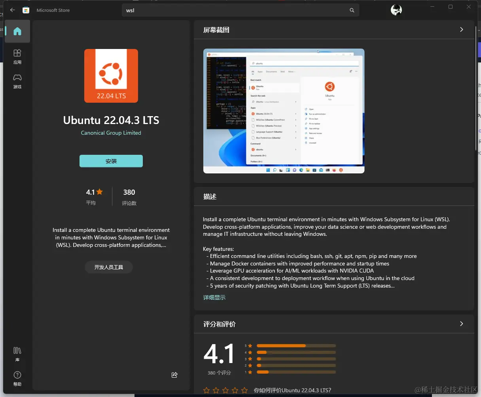Open the Home sidebar icon
Viewport: 481px width, 397px height.
click(17, 31)
